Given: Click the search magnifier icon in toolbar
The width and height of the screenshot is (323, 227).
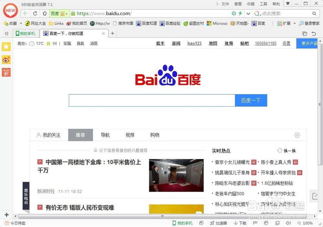Looking at the screenshot, I should coord(314,14).
